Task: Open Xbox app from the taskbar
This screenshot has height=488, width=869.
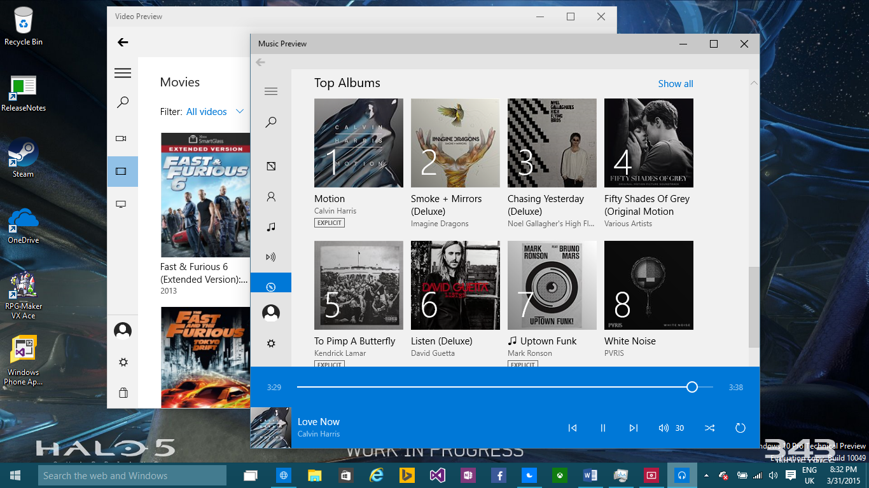Action: [560, 475]
